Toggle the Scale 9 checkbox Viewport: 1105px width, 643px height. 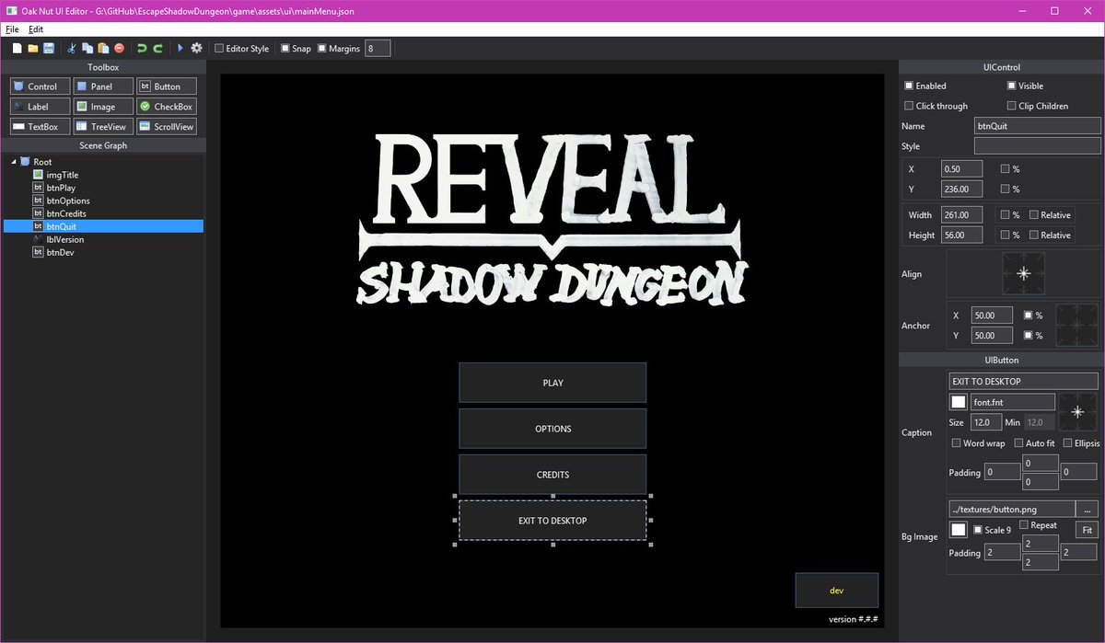(978, 530)
